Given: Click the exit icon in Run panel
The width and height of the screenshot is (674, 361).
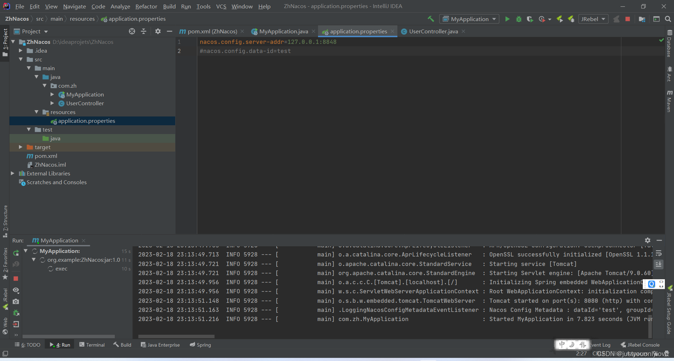Looking at the screenshot, I should 16,324.
